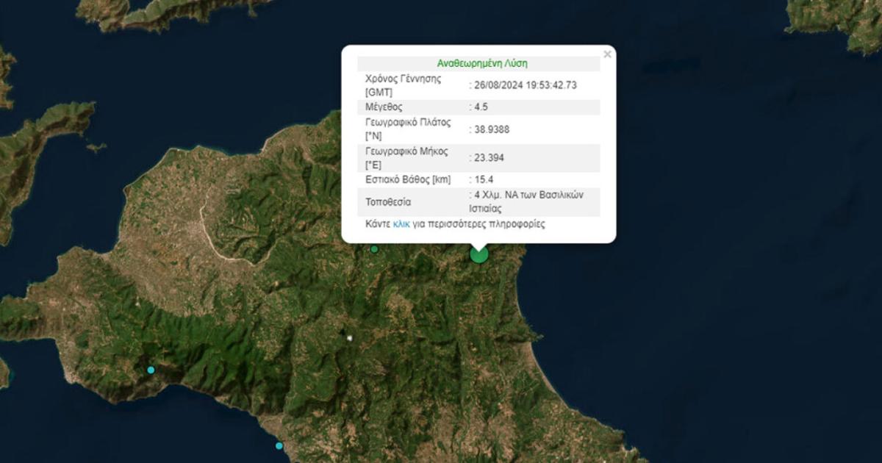Open the 'κλικ' link for more information
The height and width of the screenshot is (463, 882).
tap(401, 223)
